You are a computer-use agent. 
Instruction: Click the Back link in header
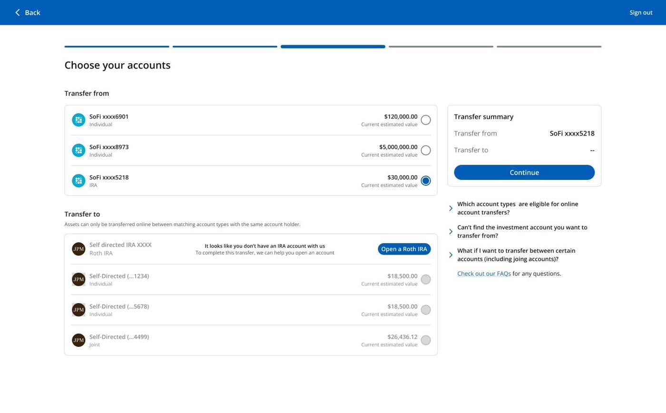pyautogui.click(x=28, y=12)
